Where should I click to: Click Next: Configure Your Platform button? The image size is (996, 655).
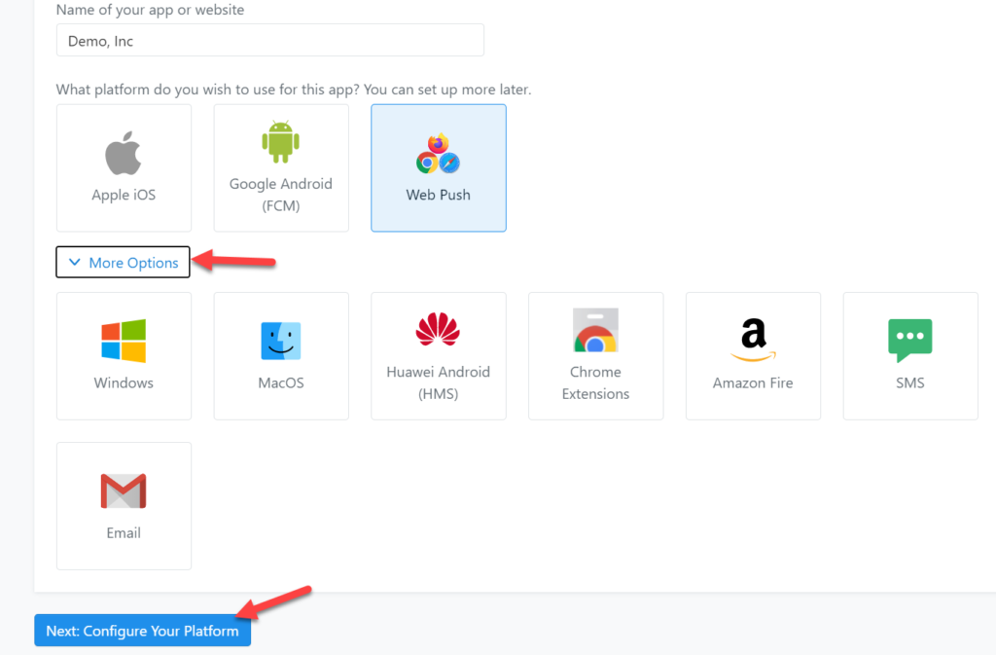coord(142,631)
